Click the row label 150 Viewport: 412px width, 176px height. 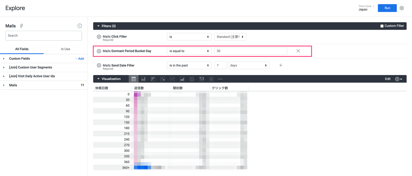[127, 122]
